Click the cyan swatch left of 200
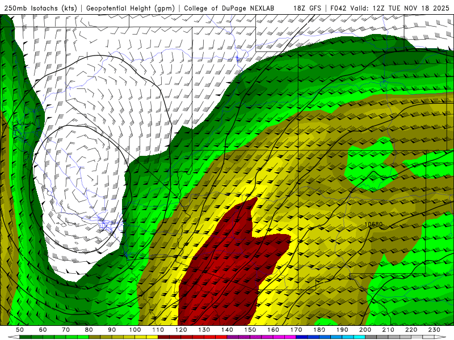This screenshot has height=340, width=454. click(359, 337)
